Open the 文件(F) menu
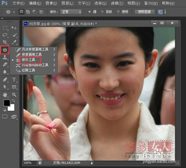186x168 pixels. 18,3
